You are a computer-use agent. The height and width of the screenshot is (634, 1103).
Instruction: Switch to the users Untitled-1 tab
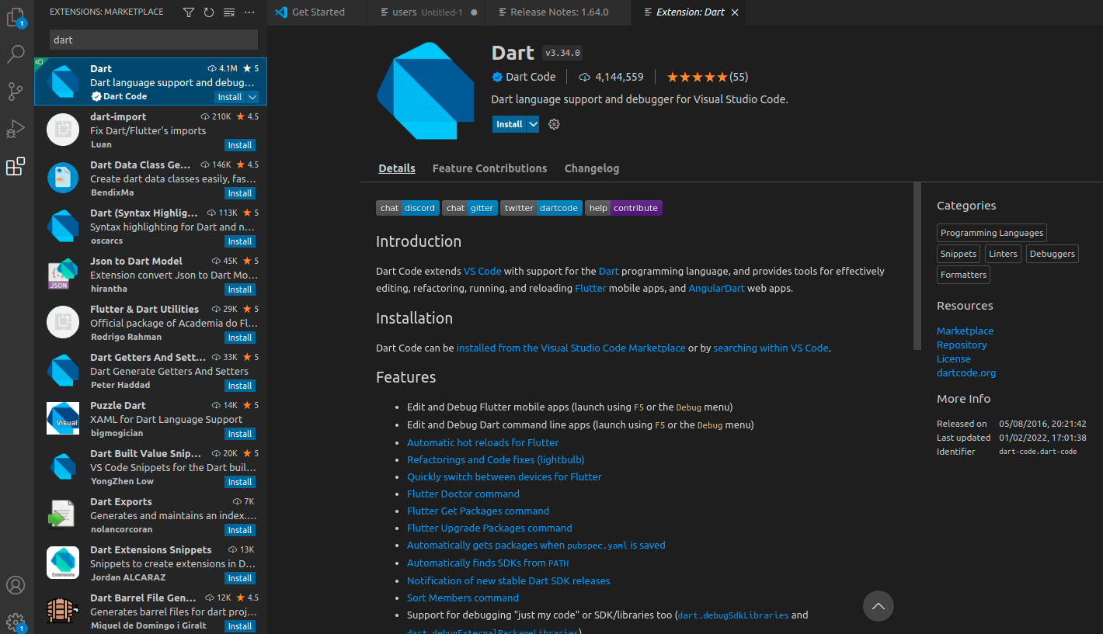(x=427, y=12)
